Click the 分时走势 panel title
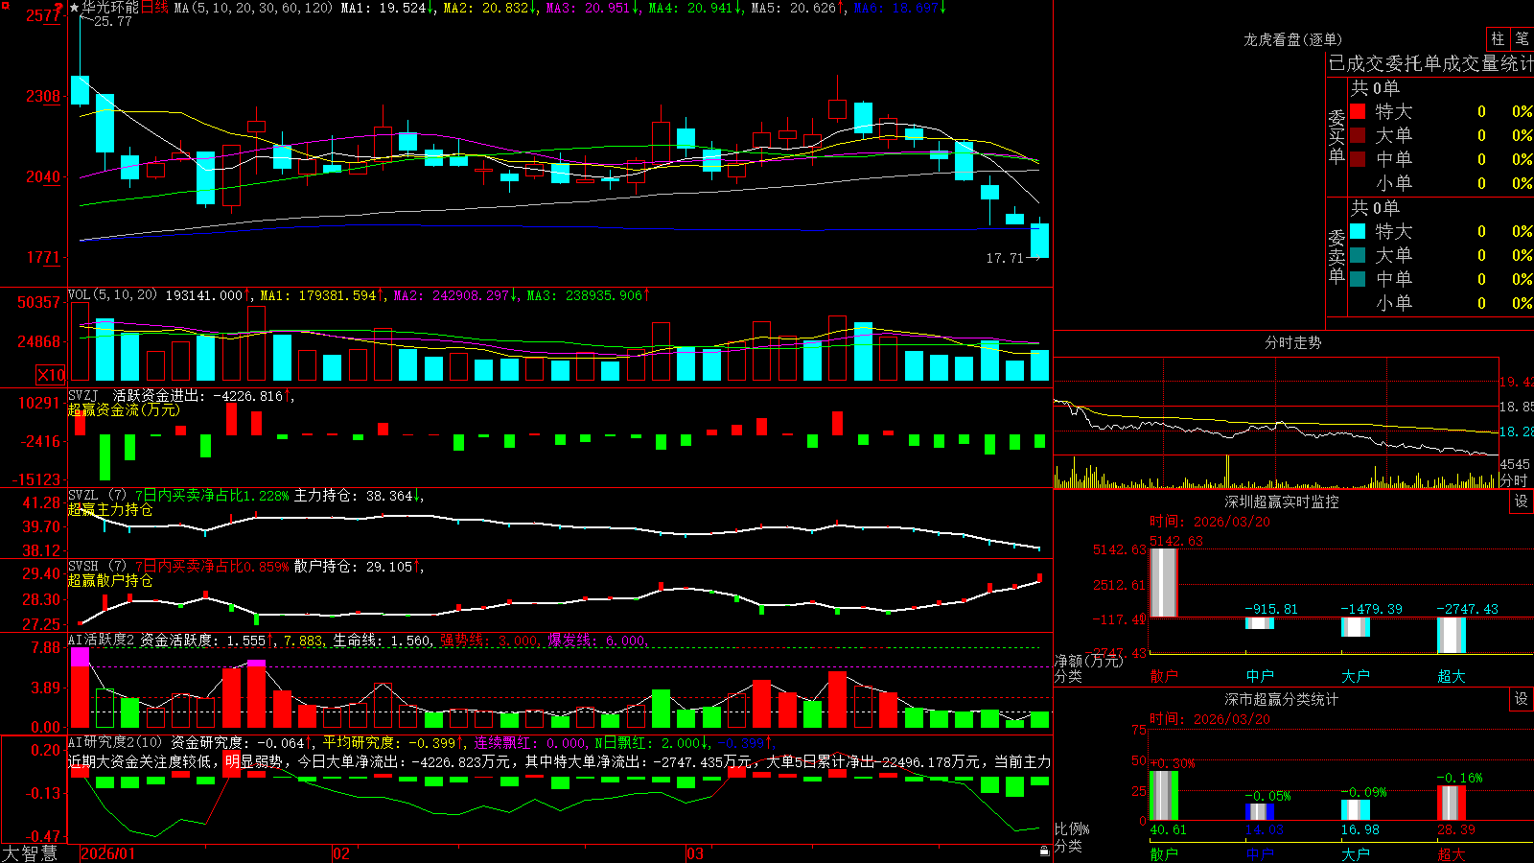The height and width of the screenshot is (863, 1534). tap(1292, 342)
